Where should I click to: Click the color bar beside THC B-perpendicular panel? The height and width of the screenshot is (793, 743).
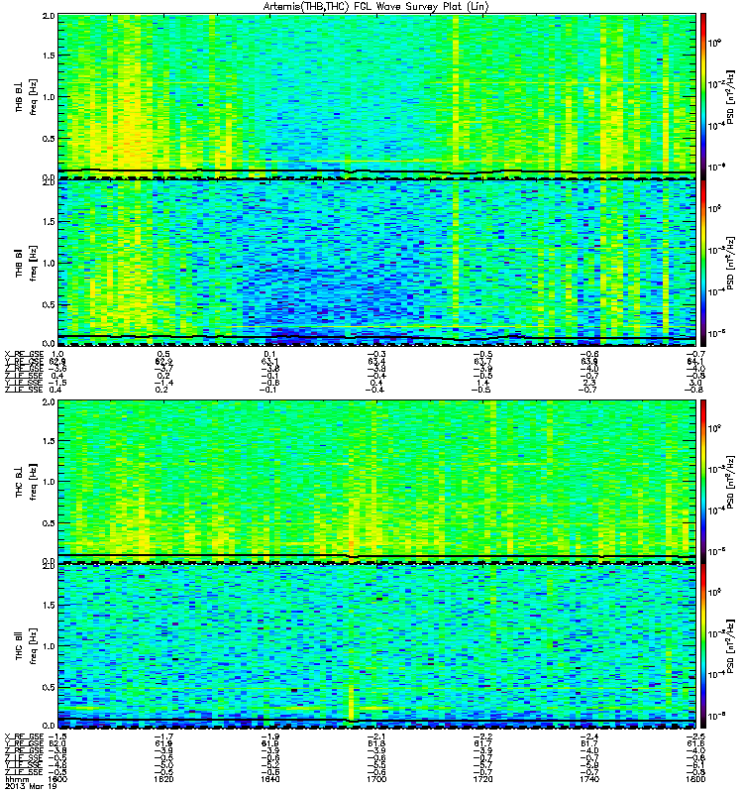click(x=702, y=482)
